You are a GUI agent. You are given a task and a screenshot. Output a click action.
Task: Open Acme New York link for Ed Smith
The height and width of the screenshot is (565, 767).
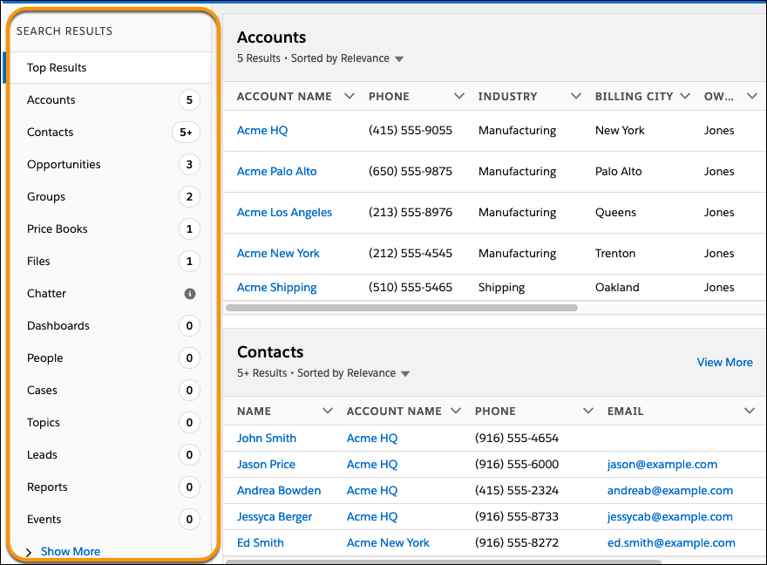pos(388,542)
